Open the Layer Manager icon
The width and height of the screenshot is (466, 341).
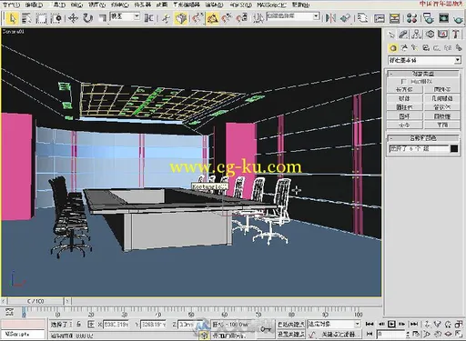coord(362,18)
